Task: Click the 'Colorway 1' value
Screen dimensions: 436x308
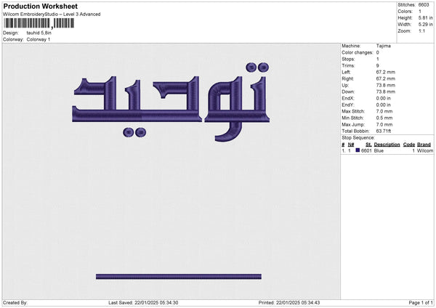Action: point(39,39)
